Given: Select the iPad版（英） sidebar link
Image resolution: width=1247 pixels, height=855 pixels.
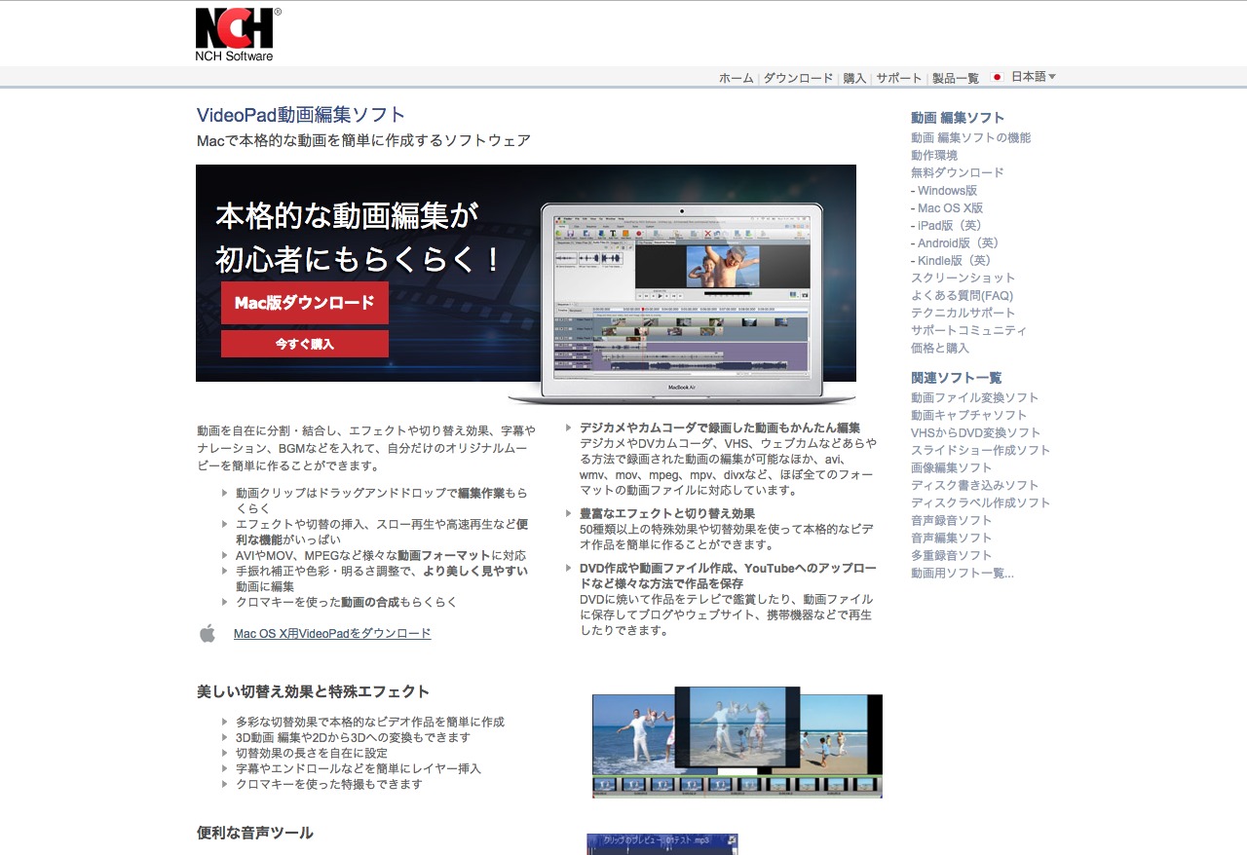Looking at the screenshot, I should tap(953, 226).
